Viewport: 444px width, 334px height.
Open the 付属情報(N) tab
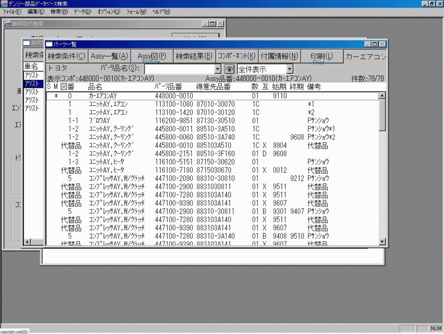(279, 56)
